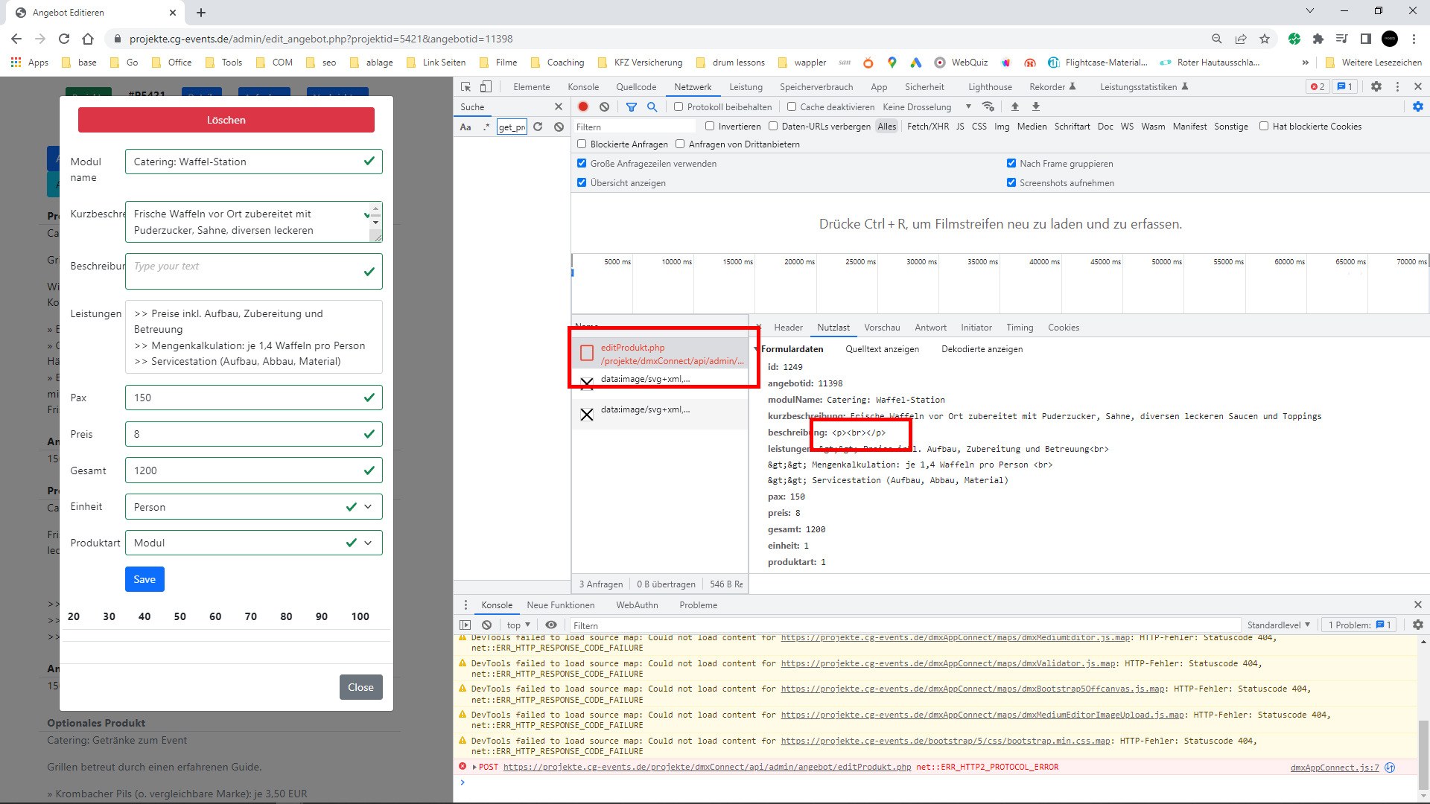1430x804 pixels.
Task: Reload the browser page
Action: tap(64, 39)
